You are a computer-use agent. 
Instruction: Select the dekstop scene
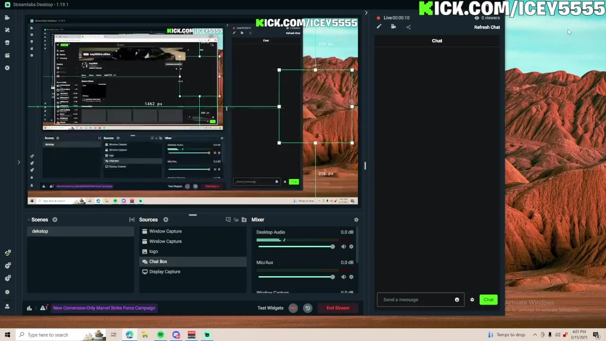(80, 231)
